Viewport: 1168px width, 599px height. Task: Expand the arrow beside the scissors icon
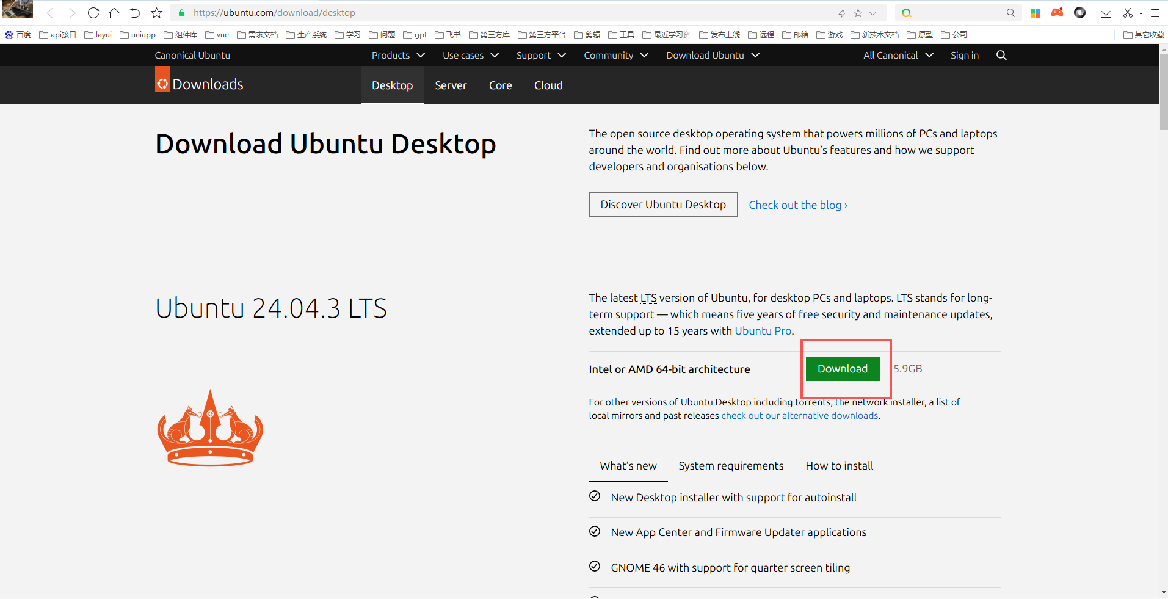1141,13
